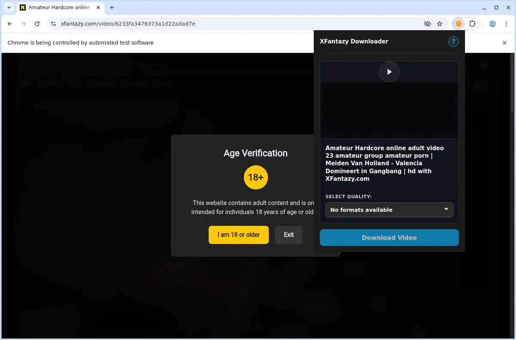The width and height of the screenshot is (516, 340).
Task: Click the 18+ yellow badge
Action: pyautogui.click(x=256, y=177)
